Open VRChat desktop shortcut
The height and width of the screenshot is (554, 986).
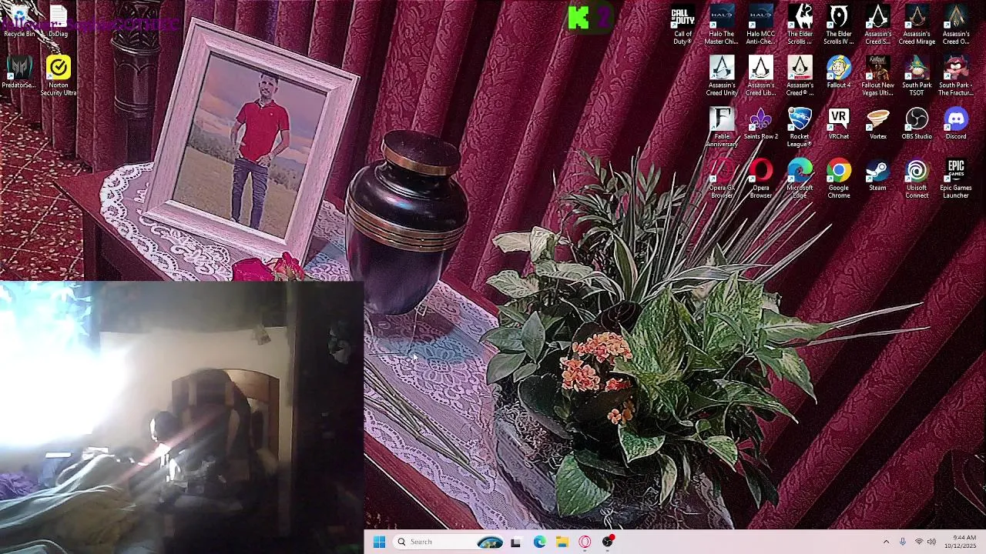(x=839, y=124)
